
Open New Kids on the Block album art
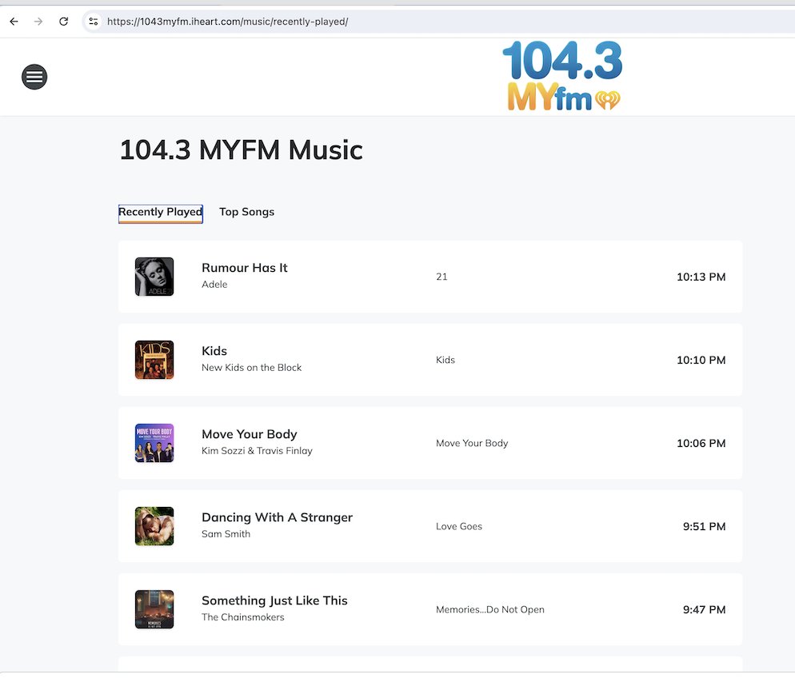pos(154,360)
